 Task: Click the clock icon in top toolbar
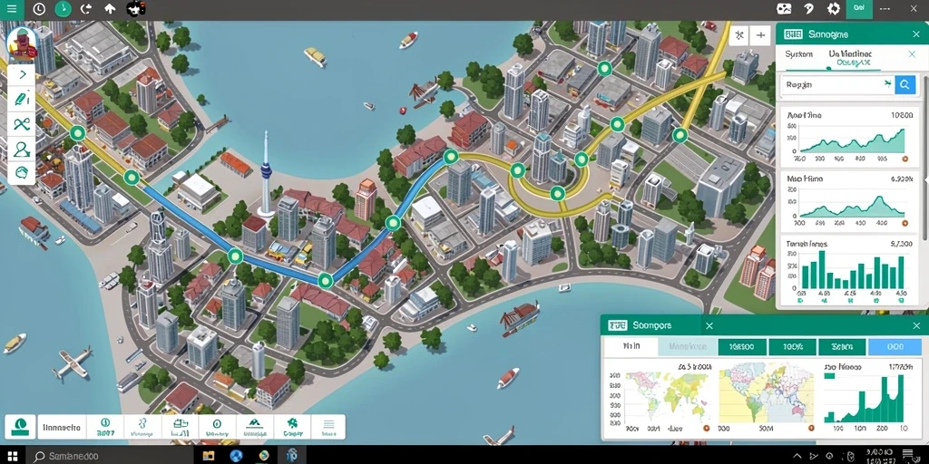(x=39, y=9)
